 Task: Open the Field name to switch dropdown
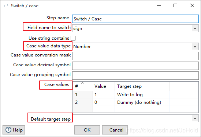195,28
